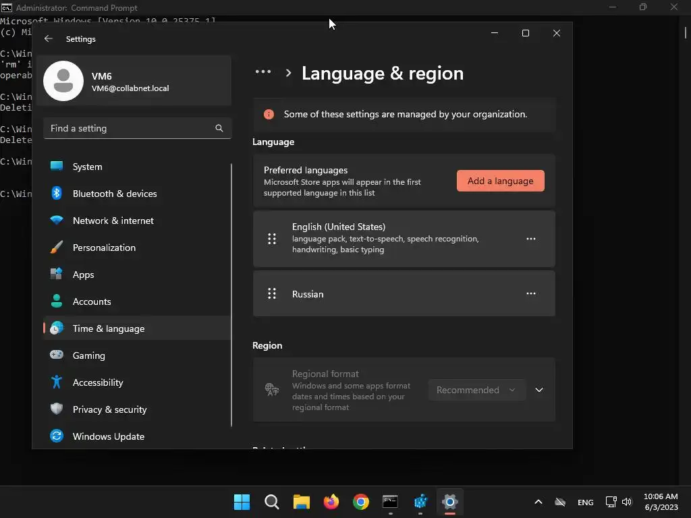Screen dimensions: 691x518
Task: Open the Recommended regional format dropdown
Action: coord(477,390)
